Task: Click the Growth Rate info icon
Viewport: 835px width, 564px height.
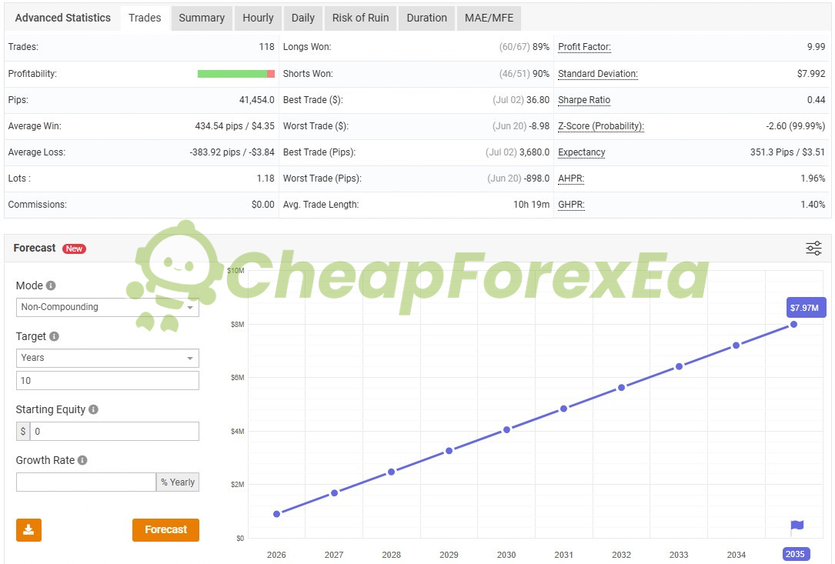Action: (x=82, y=460)
